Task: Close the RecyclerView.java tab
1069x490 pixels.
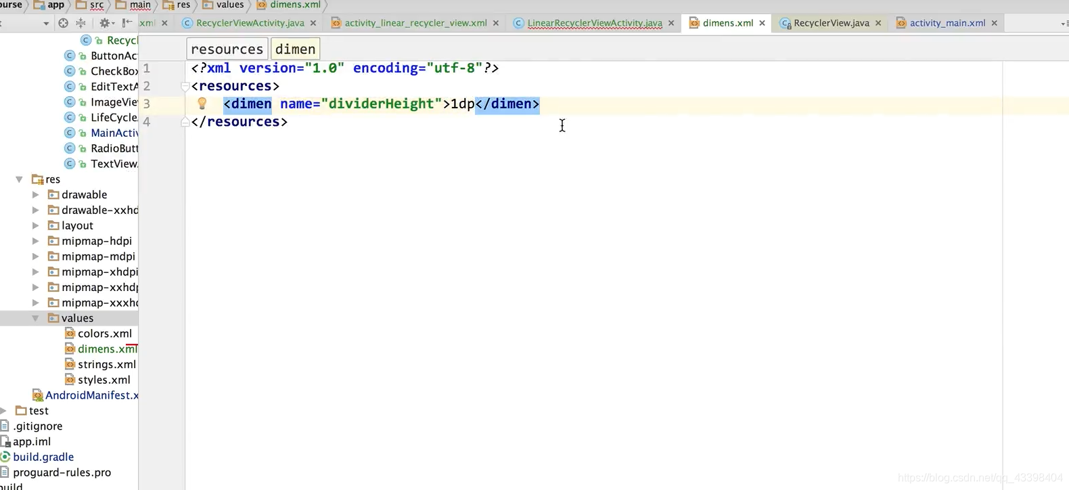Action: (878, 23)
